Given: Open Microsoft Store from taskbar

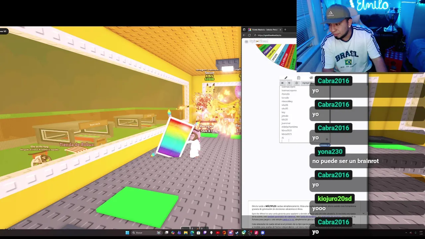Looking at the screenshot, I should coord(198,233).
